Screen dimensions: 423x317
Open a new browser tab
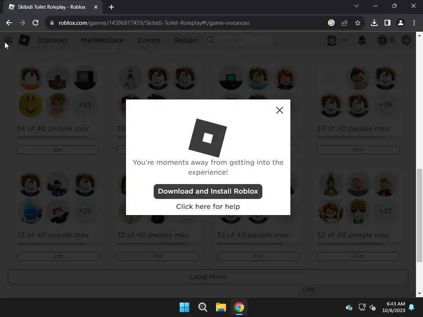[x=112, y=7]
